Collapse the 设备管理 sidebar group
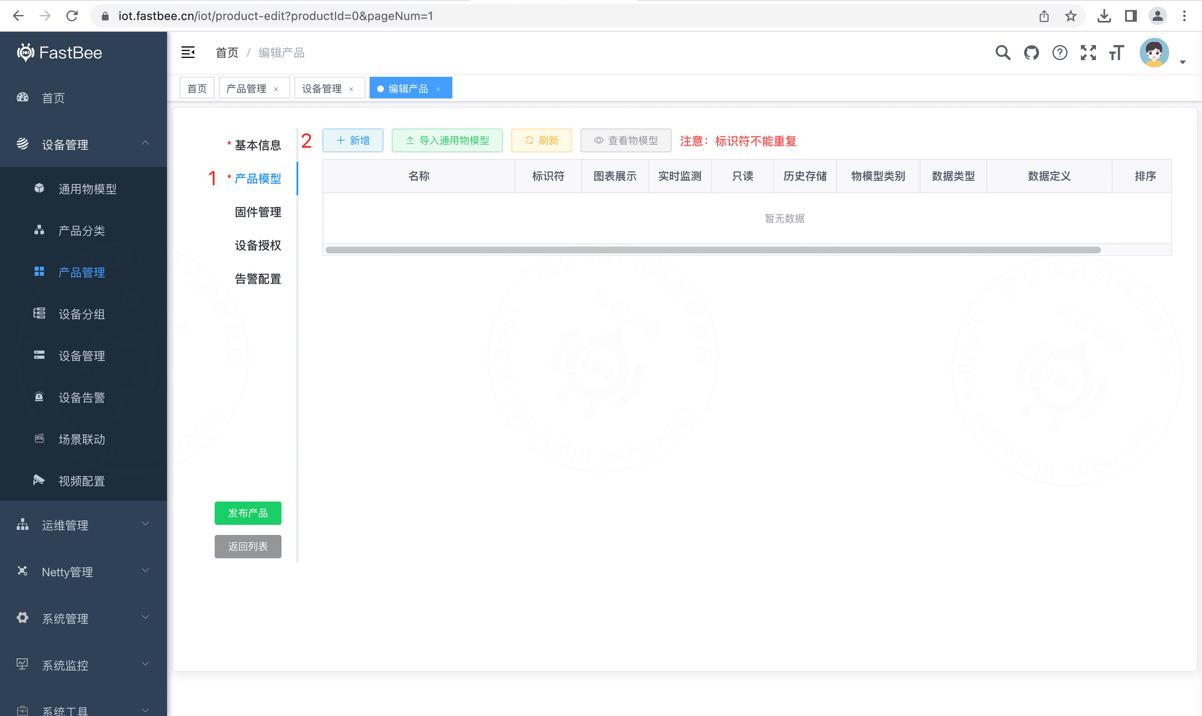The image size is (1202, 716). 84,144
